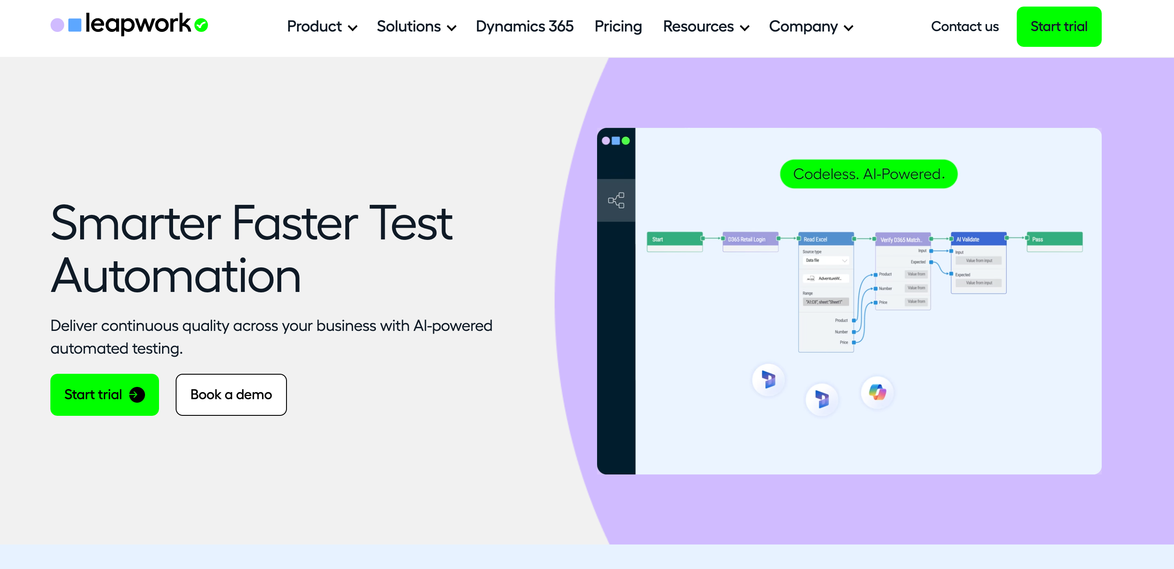1174x569 pixels.
Task: Open the Data file source type combo box
Action: 825,260
